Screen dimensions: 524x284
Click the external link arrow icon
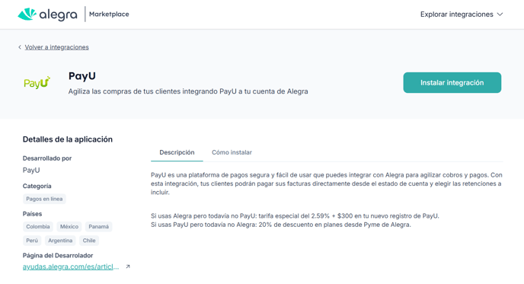coord(128,266)
